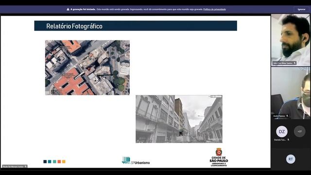Click the orange-red color square
This screenshot has height=175, width=311.
59,162
